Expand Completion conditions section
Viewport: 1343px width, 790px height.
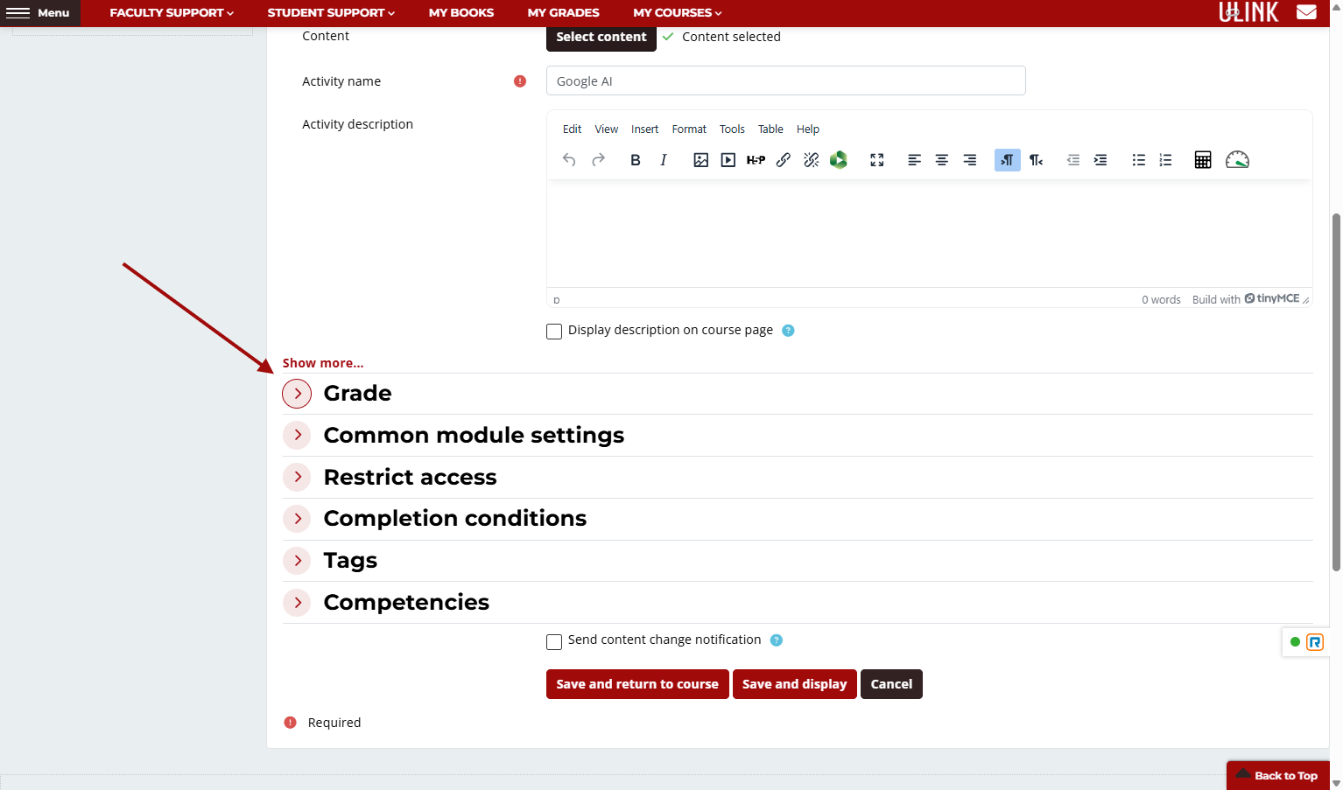click(298, 519)
